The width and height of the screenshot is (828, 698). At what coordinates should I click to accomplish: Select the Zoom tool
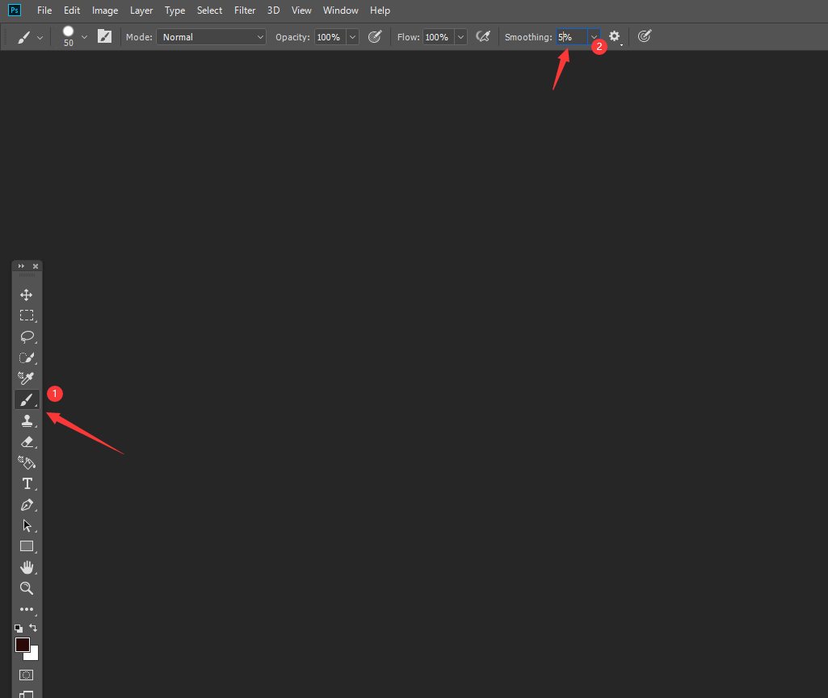pos(27,588)
